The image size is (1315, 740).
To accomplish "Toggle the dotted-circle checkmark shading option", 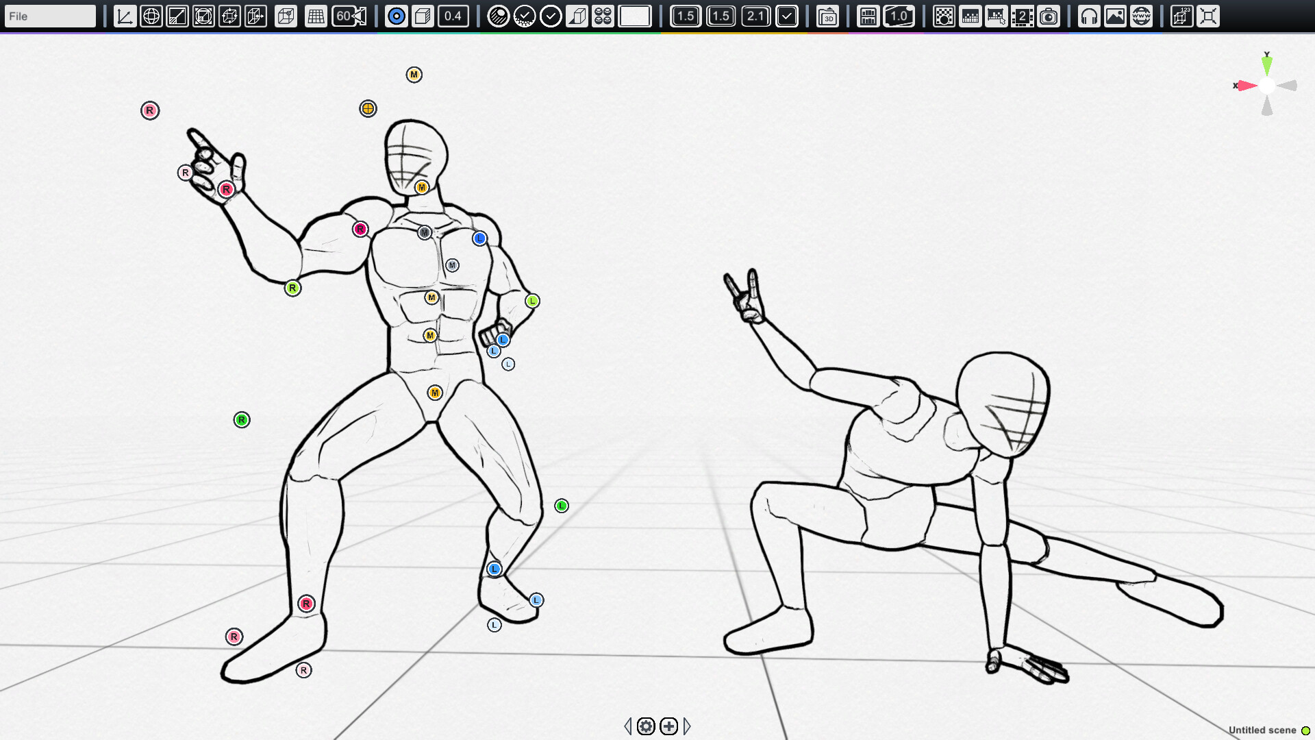I will point(525,15).
